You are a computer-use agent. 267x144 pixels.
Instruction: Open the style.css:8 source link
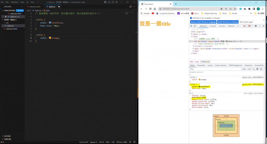[x=252, y=77]
